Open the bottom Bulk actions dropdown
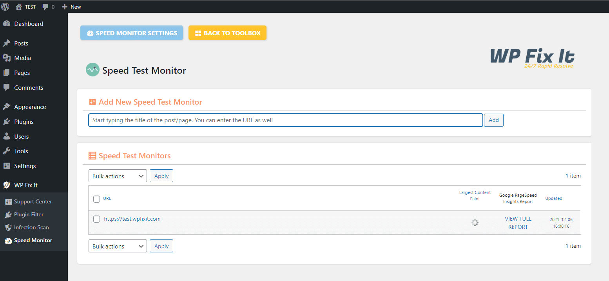This screenshot has width=609, height=281. (118, 246)
